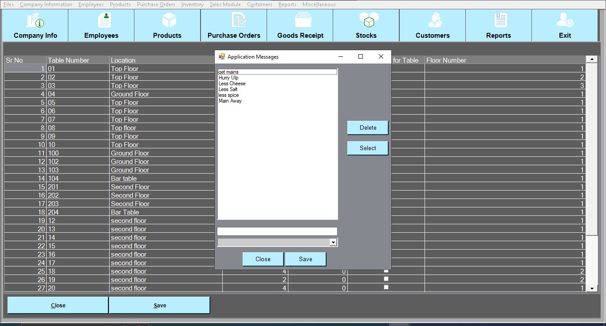Open the Inventory menu
The height and width of the screenshot is (326, 606).
(192, 4)
